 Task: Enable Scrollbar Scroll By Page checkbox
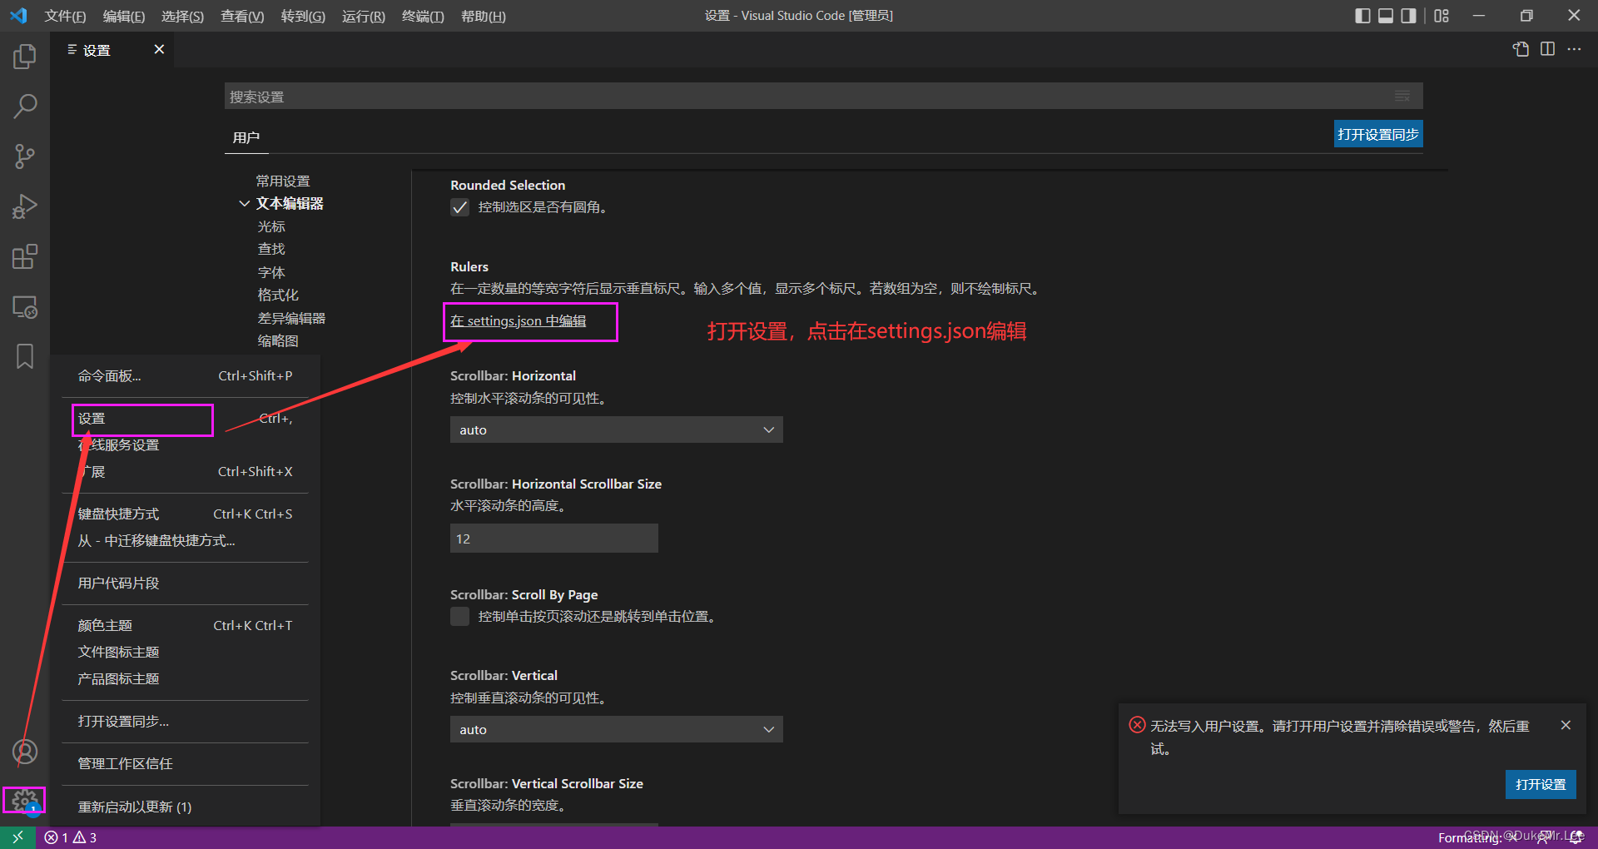coord(459,616)
